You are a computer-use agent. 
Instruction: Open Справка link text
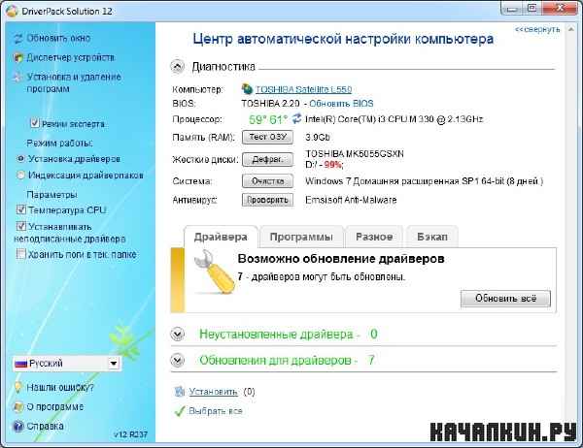(45, 426)
